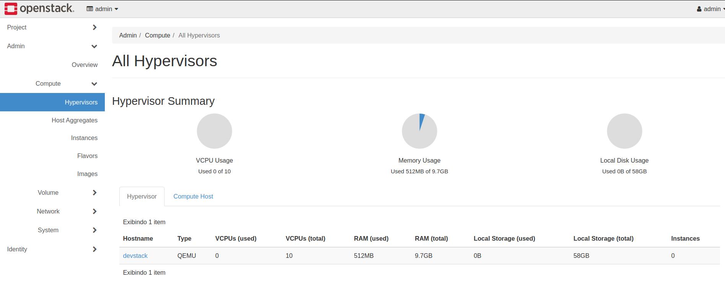Screen dimensions: 725x290
Task: Click the OpenStack logo
Action: pos(39,9)
